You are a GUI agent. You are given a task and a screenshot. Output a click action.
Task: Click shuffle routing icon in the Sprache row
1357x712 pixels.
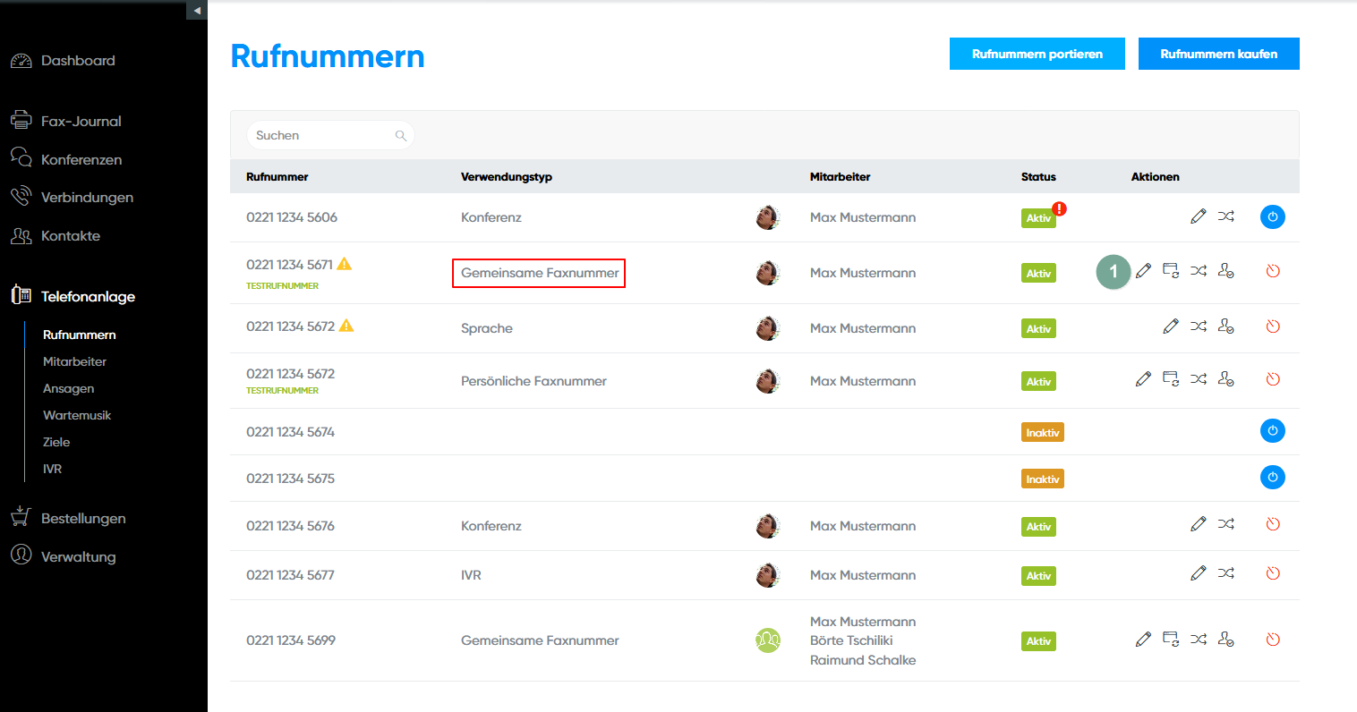tap(1199, 326)
